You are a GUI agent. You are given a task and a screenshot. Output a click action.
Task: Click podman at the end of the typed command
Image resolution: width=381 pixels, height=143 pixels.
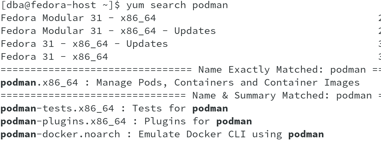(x=210, y=5)
